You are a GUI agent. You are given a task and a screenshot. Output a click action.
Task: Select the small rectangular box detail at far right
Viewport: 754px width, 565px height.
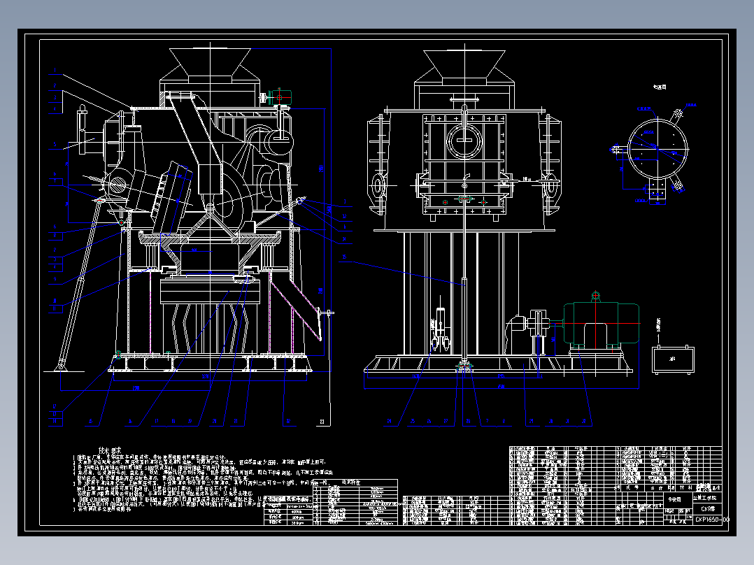673,359
